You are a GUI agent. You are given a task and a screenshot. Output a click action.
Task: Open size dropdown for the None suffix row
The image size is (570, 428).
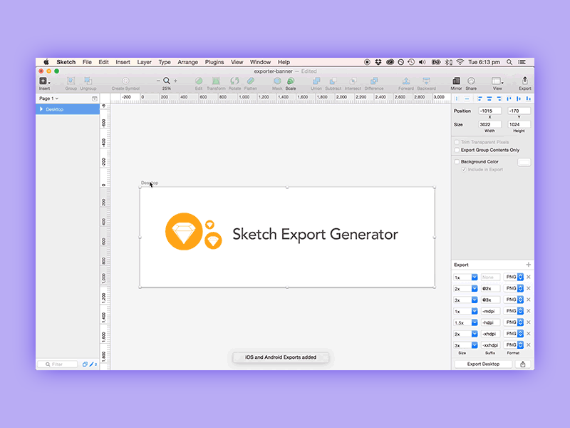[x=475, y=277]
